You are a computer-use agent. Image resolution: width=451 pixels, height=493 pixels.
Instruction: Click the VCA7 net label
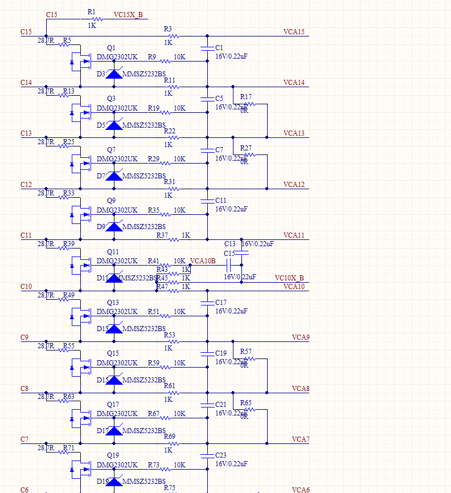tap(301, 439)
